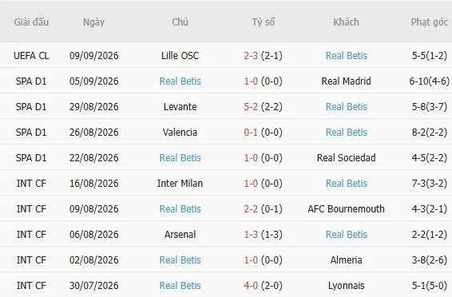Open Real Sociedad team entry
The width and height of the screenshot is (452, 297).
pos(347,158)
